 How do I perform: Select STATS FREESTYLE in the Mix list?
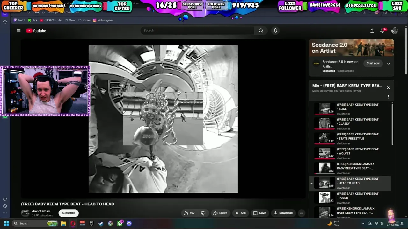351,139
